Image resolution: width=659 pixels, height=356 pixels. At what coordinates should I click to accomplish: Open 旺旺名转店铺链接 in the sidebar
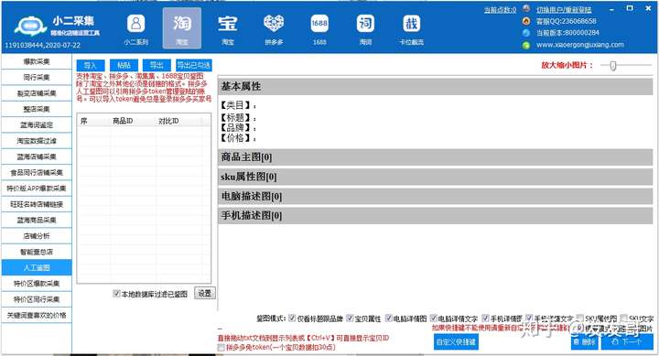tap(37, 204)
